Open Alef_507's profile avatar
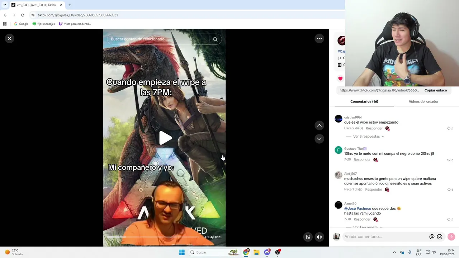This screenshot has height=258, width=459. 339,175
